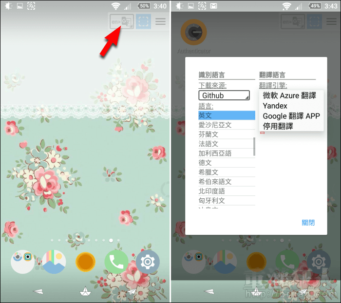This screenshot has width=341, height=303.
Task: Pick 芬蘭文 from the recognition language list
Action: (226, 134)
